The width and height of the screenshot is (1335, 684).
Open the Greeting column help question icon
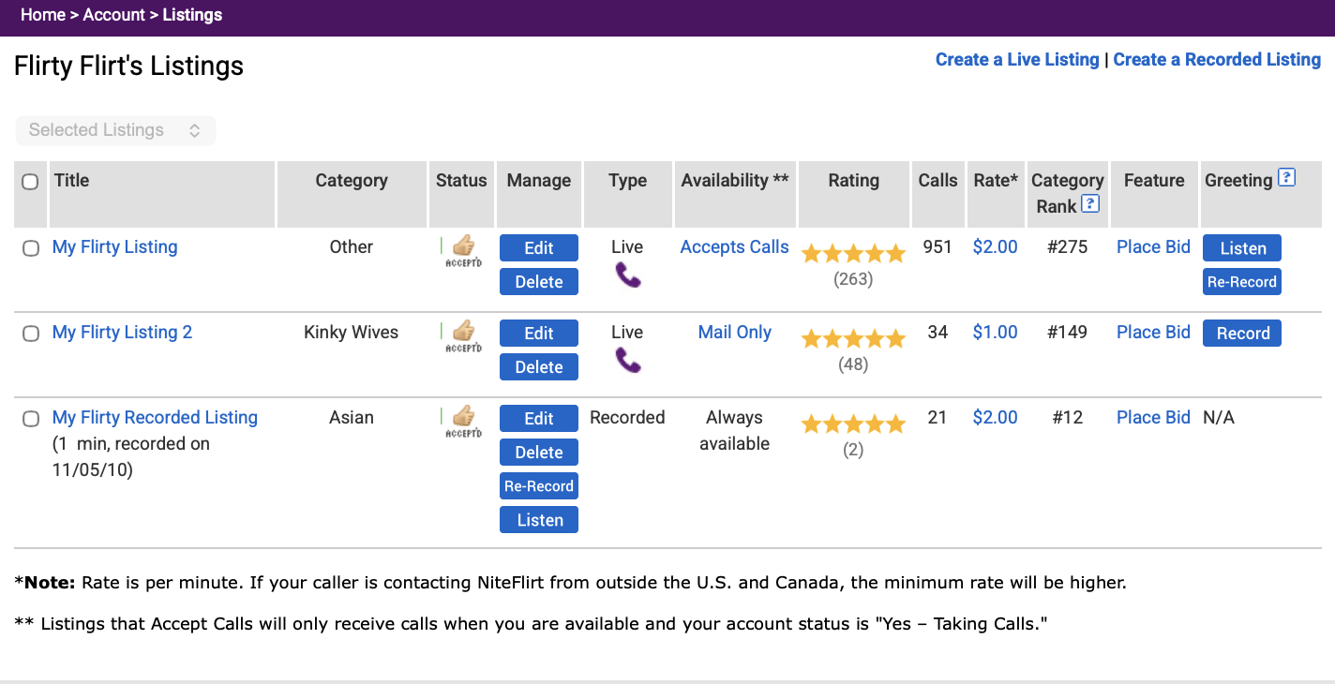tap(1286, 177)
